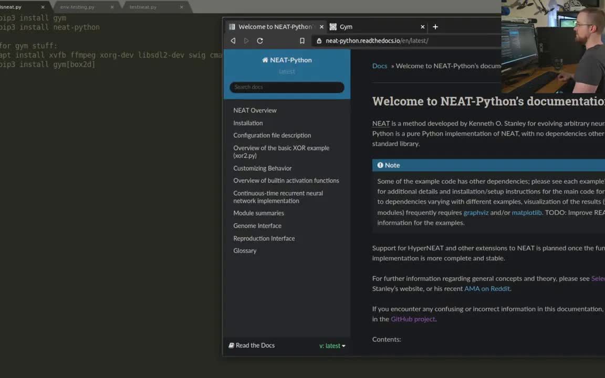Click the Docs breadcrumb link
The width and height of the screenshot is (605, 378).
(380, 66)
